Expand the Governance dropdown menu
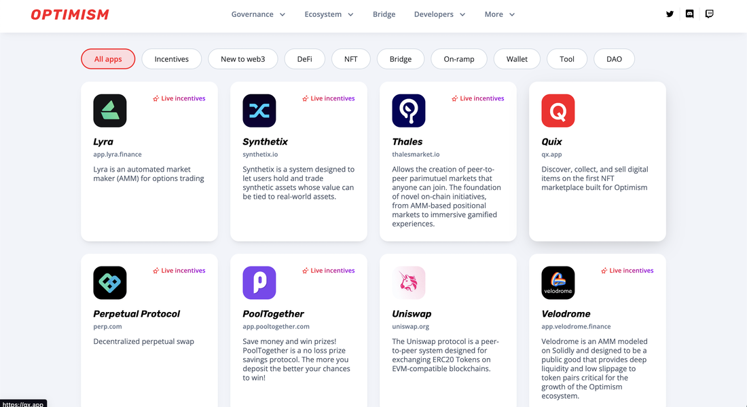 pyautogui.click(x=258, y=14)
